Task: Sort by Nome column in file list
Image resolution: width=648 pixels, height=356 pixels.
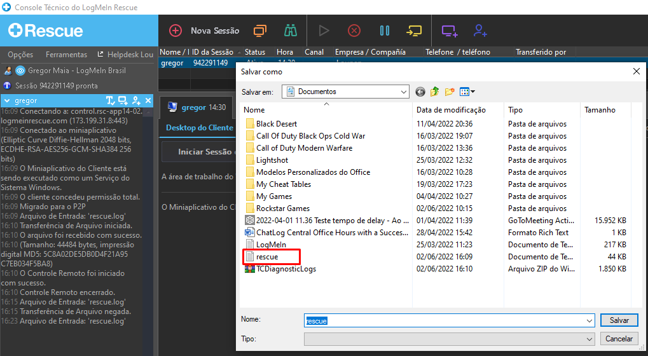Action: click(x=326, y=110)
